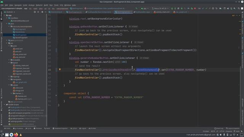Open the Window menu
This screenshot has height=137, width=244.
pos(67,5)
